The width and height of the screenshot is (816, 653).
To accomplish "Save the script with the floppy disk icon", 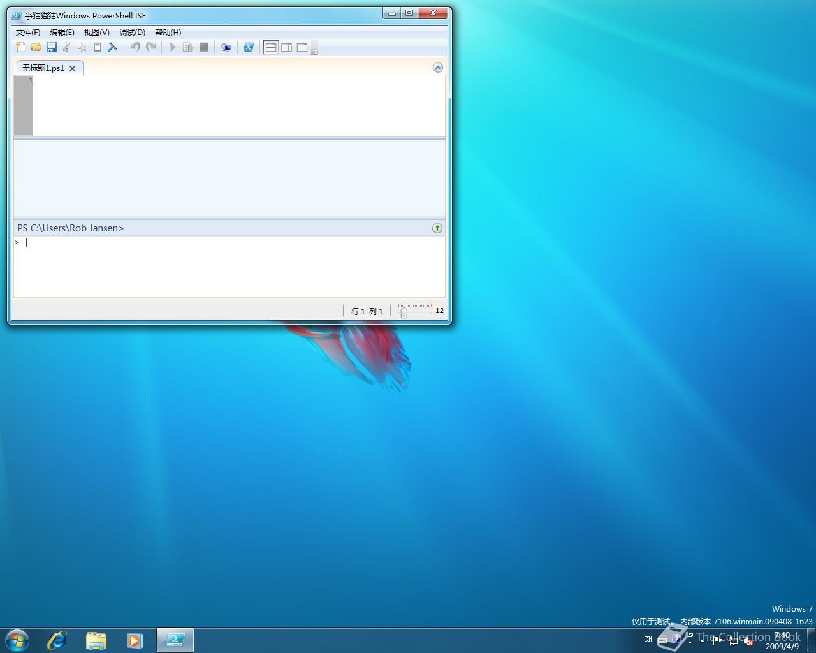I will [x=52, y=47].
